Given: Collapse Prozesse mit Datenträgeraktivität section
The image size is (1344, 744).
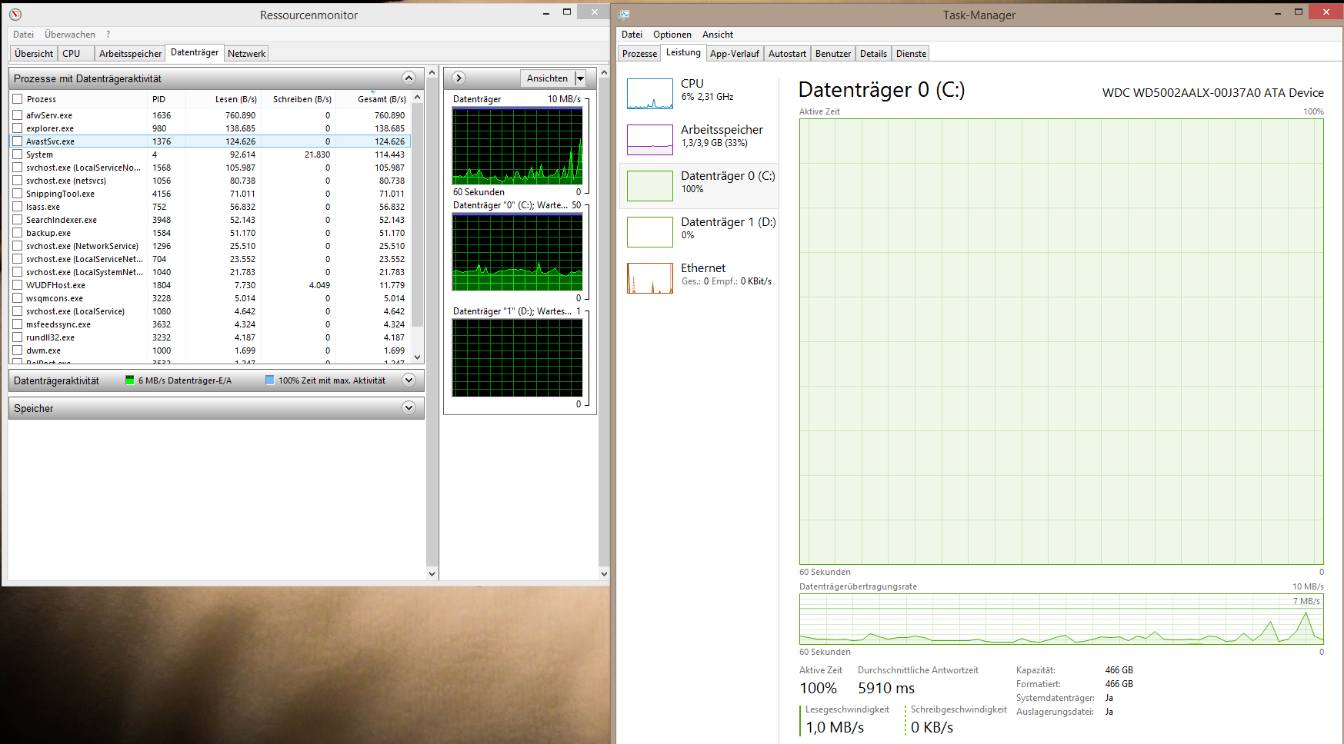Looking at the screenshot, I should point(409,78).
